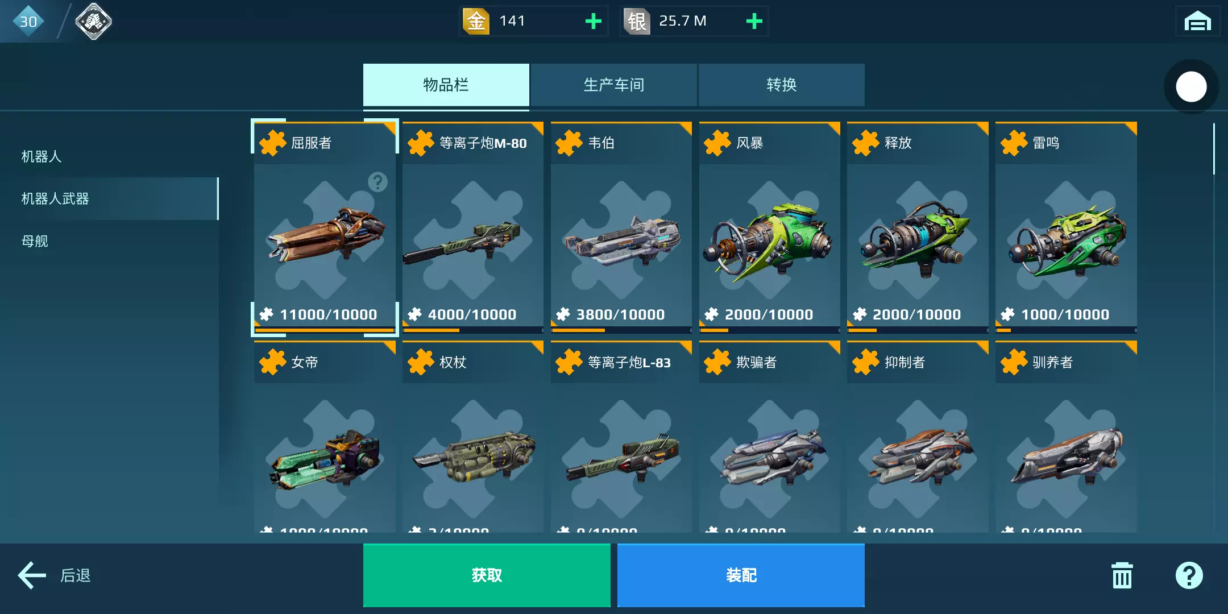This screenshot has width=1228, height=614.
Task: Select the 风暴 weapon card
Action: [769, 227]
